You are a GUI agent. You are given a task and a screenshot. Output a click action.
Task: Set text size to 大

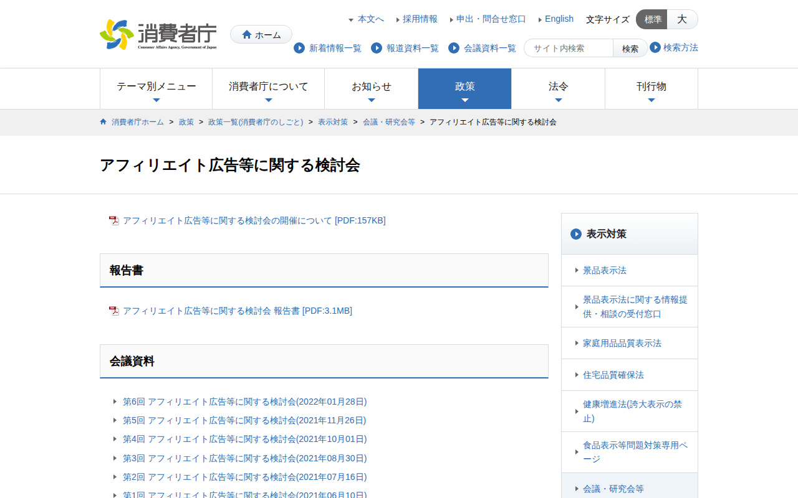pyautogui.click(x=682, y=19)
